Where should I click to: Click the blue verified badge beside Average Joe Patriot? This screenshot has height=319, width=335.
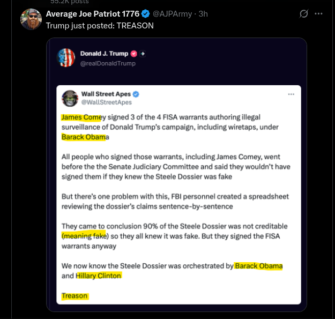146,14
